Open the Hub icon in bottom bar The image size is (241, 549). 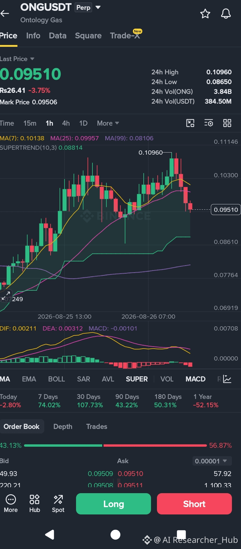pos(35,504)
